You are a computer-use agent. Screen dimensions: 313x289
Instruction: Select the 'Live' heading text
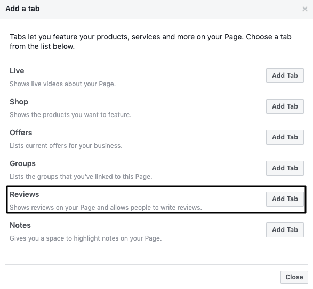(17, 71)
